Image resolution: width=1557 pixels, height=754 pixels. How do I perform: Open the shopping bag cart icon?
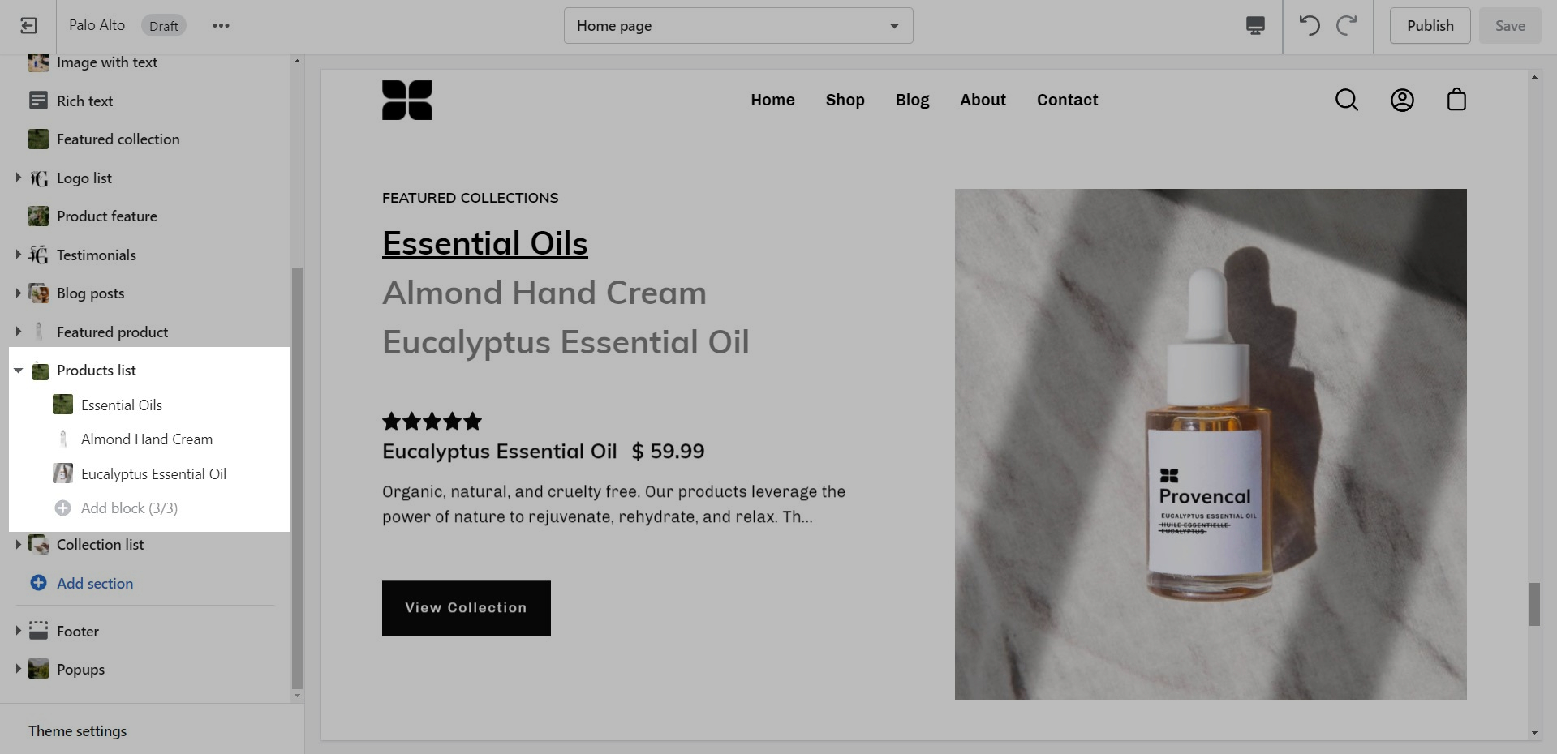pyautogui.click(x=1457, y=100)
